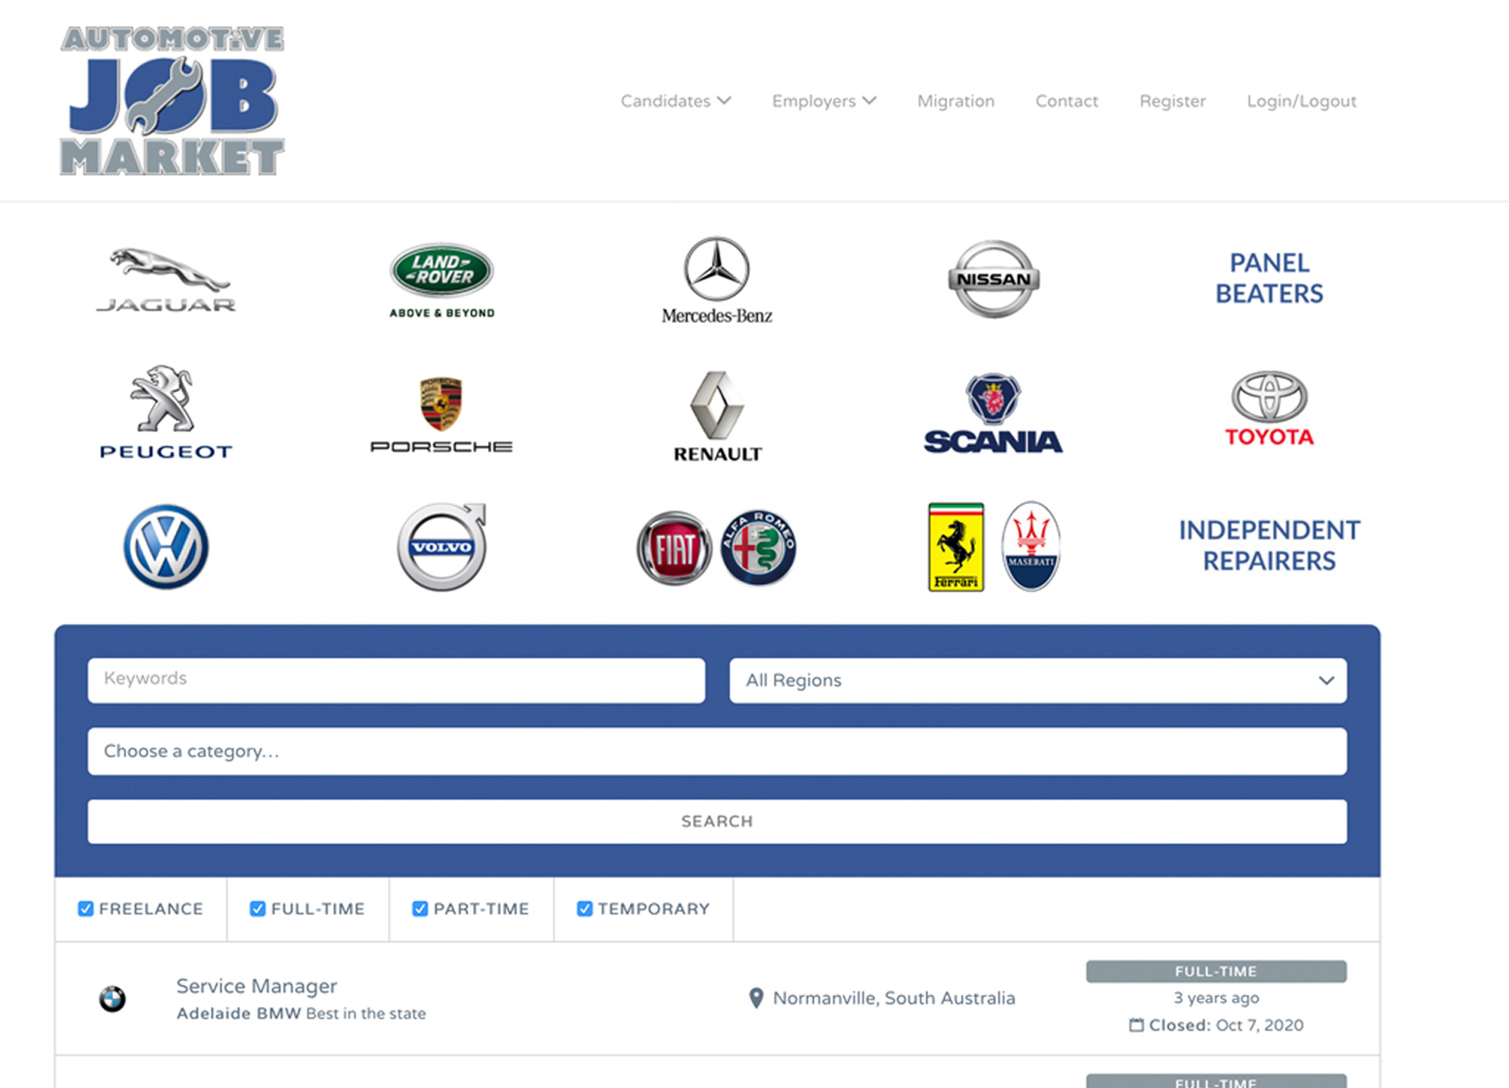Click the Toyota logo
1509x1088 pixels.
(x=1269, y=408)
